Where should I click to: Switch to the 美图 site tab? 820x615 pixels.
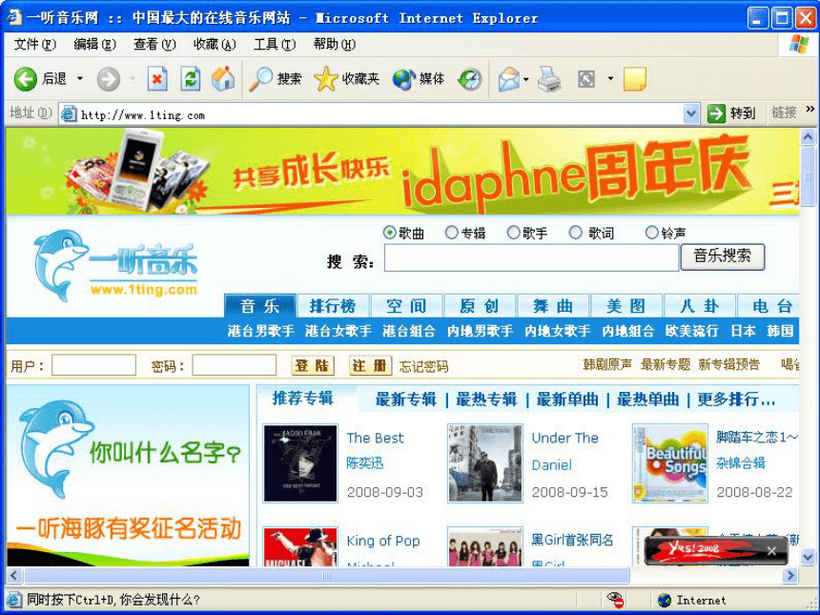(626, 306)
